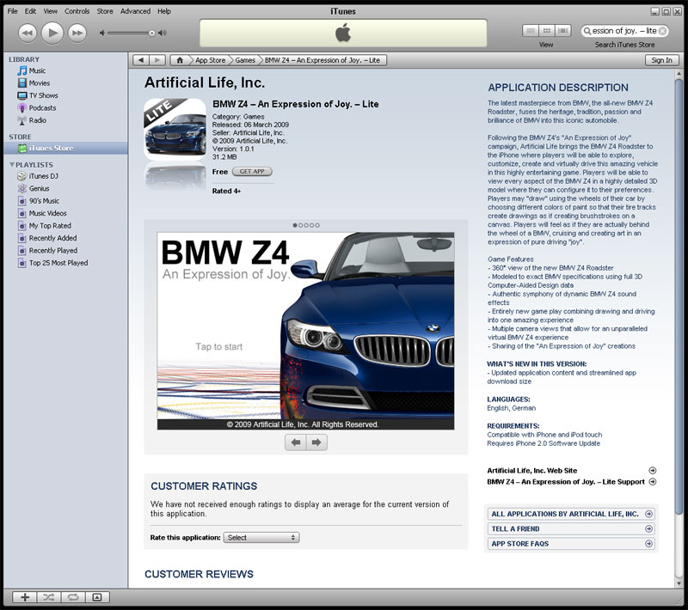Screen dimensions: 688x610
Task: Open the Artificial Life, Inc. Web Site link
Action: click(x=571, y=470)
